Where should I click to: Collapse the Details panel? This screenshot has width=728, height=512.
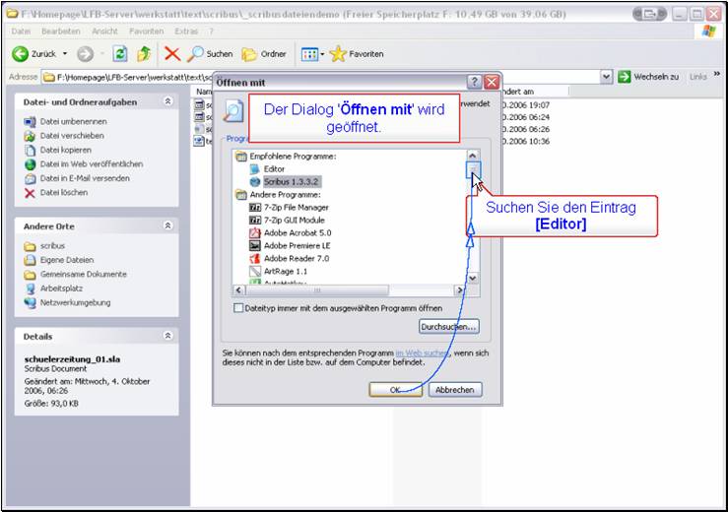click(x=167, y=336)
